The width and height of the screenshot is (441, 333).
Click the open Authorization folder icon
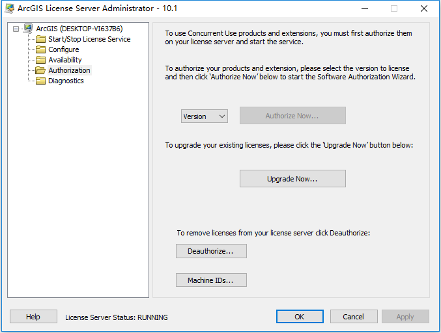pos(40,70)
